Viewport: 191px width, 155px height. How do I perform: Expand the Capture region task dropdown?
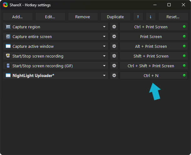point(104,27)
